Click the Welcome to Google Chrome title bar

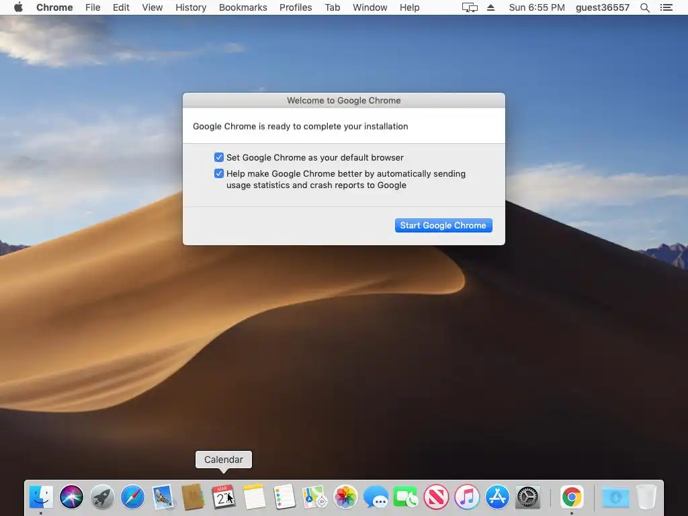[344, 100]
